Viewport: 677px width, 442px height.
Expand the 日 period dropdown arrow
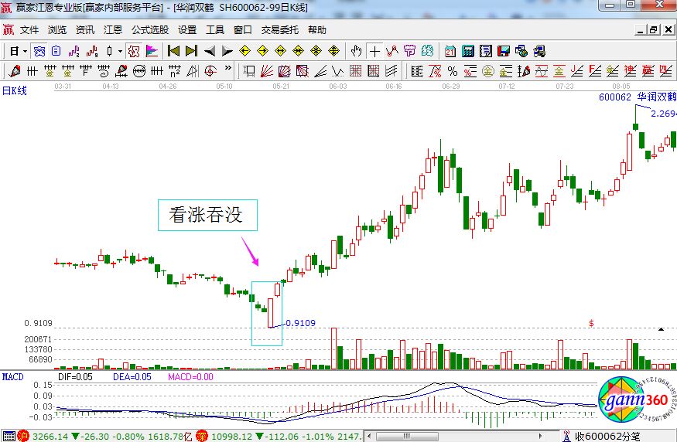click(x=25, y=51)
